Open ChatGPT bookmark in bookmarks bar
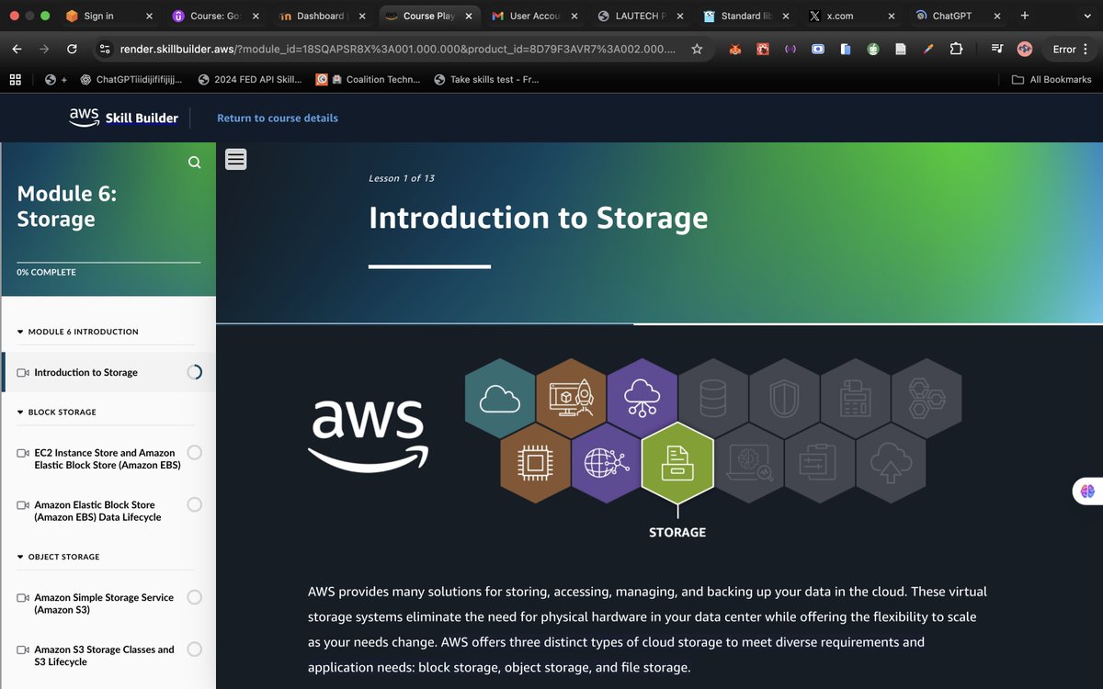This screenshot has height=689, width=1103. click(131, 80)
